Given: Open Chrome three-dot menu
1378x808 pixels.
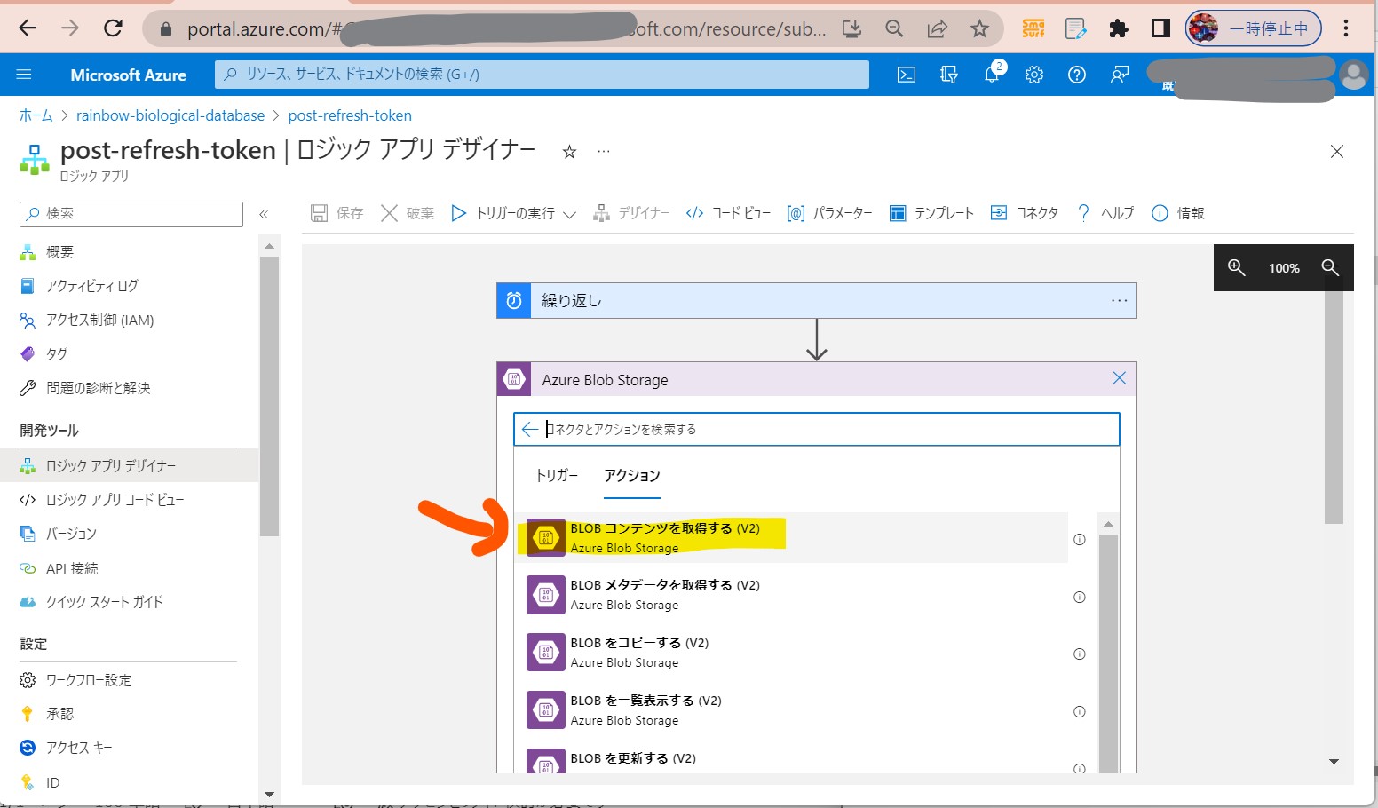Looking at the screenshot, I should click(1346, 28).
